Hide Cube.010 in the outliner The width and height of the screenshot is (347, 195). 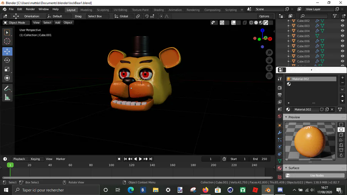click(342, 61)
